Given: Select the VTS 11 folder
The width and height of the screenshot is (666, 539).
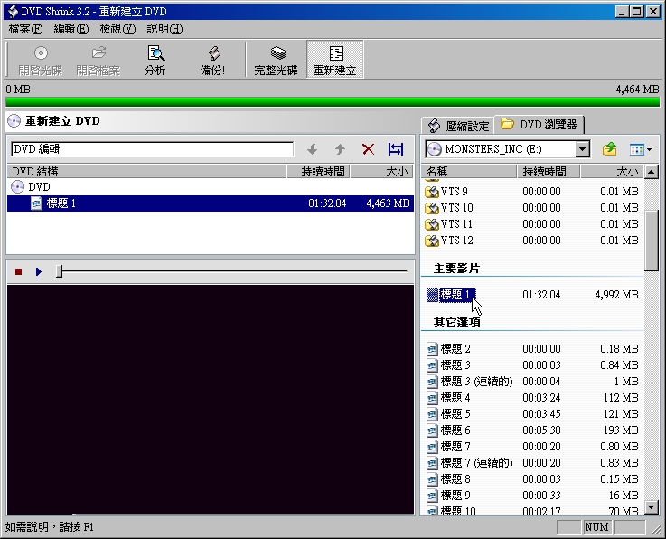Looking at the screenshot, I should click(457, 224).
